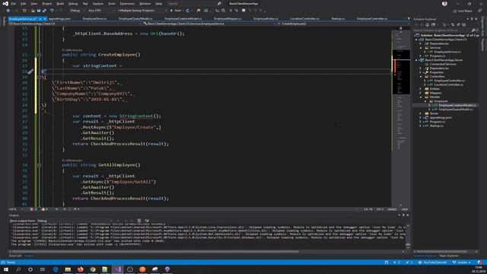This screenshot has width=487, height=274.
Task: Click the Navigate Backward toolbar icon
Action: (x=8, y=11)
